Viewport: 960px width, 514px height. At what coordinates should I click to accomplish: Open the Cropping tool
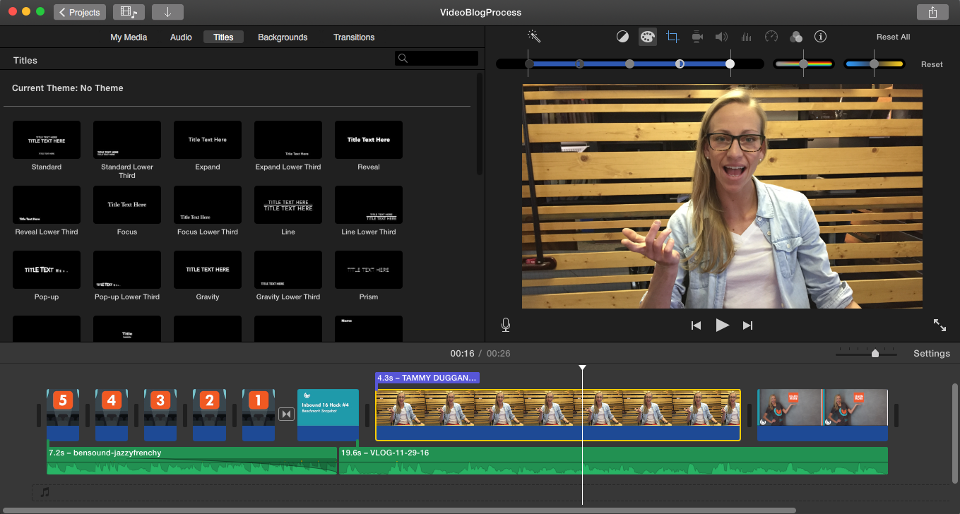tap(672, 36)
